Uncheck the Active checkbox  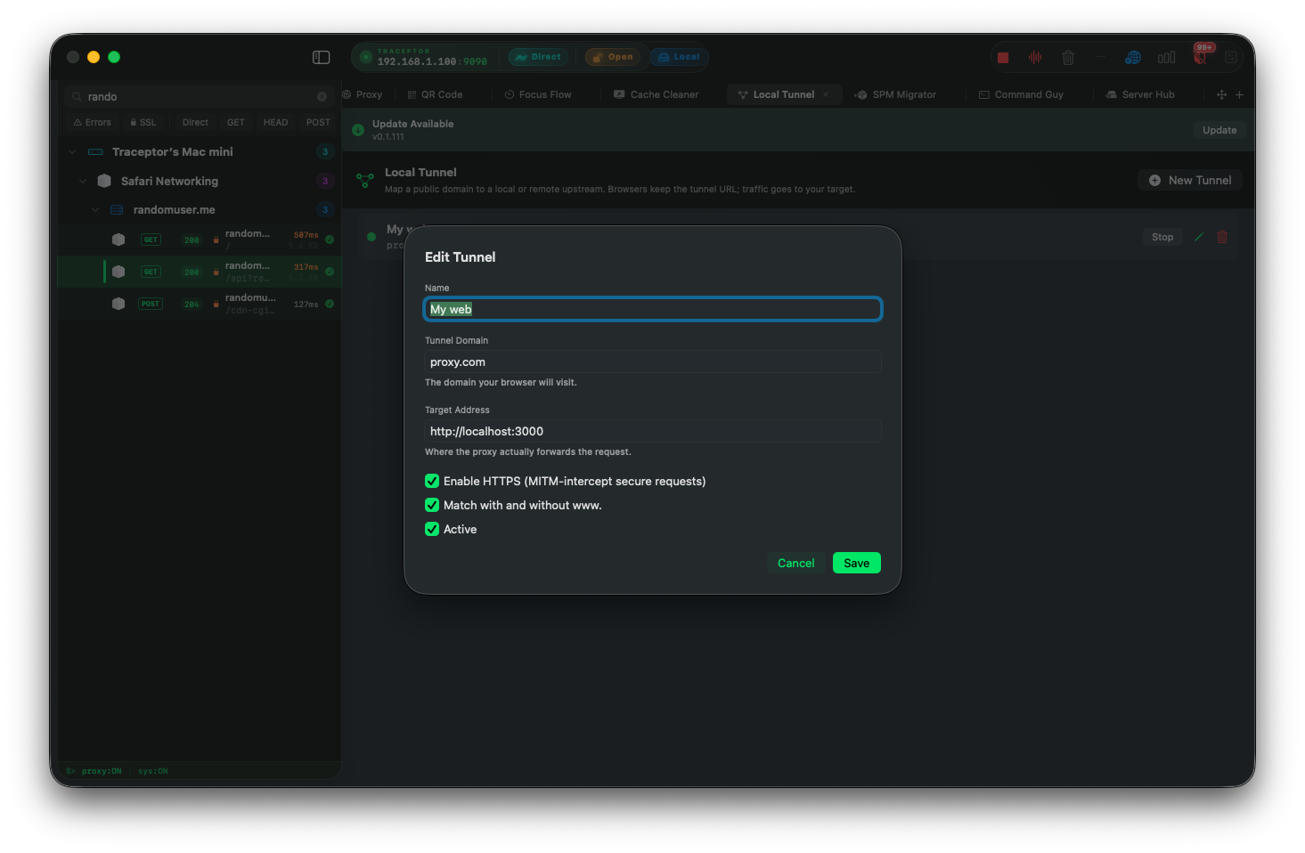pyautogui.click(x=432, y=529)
